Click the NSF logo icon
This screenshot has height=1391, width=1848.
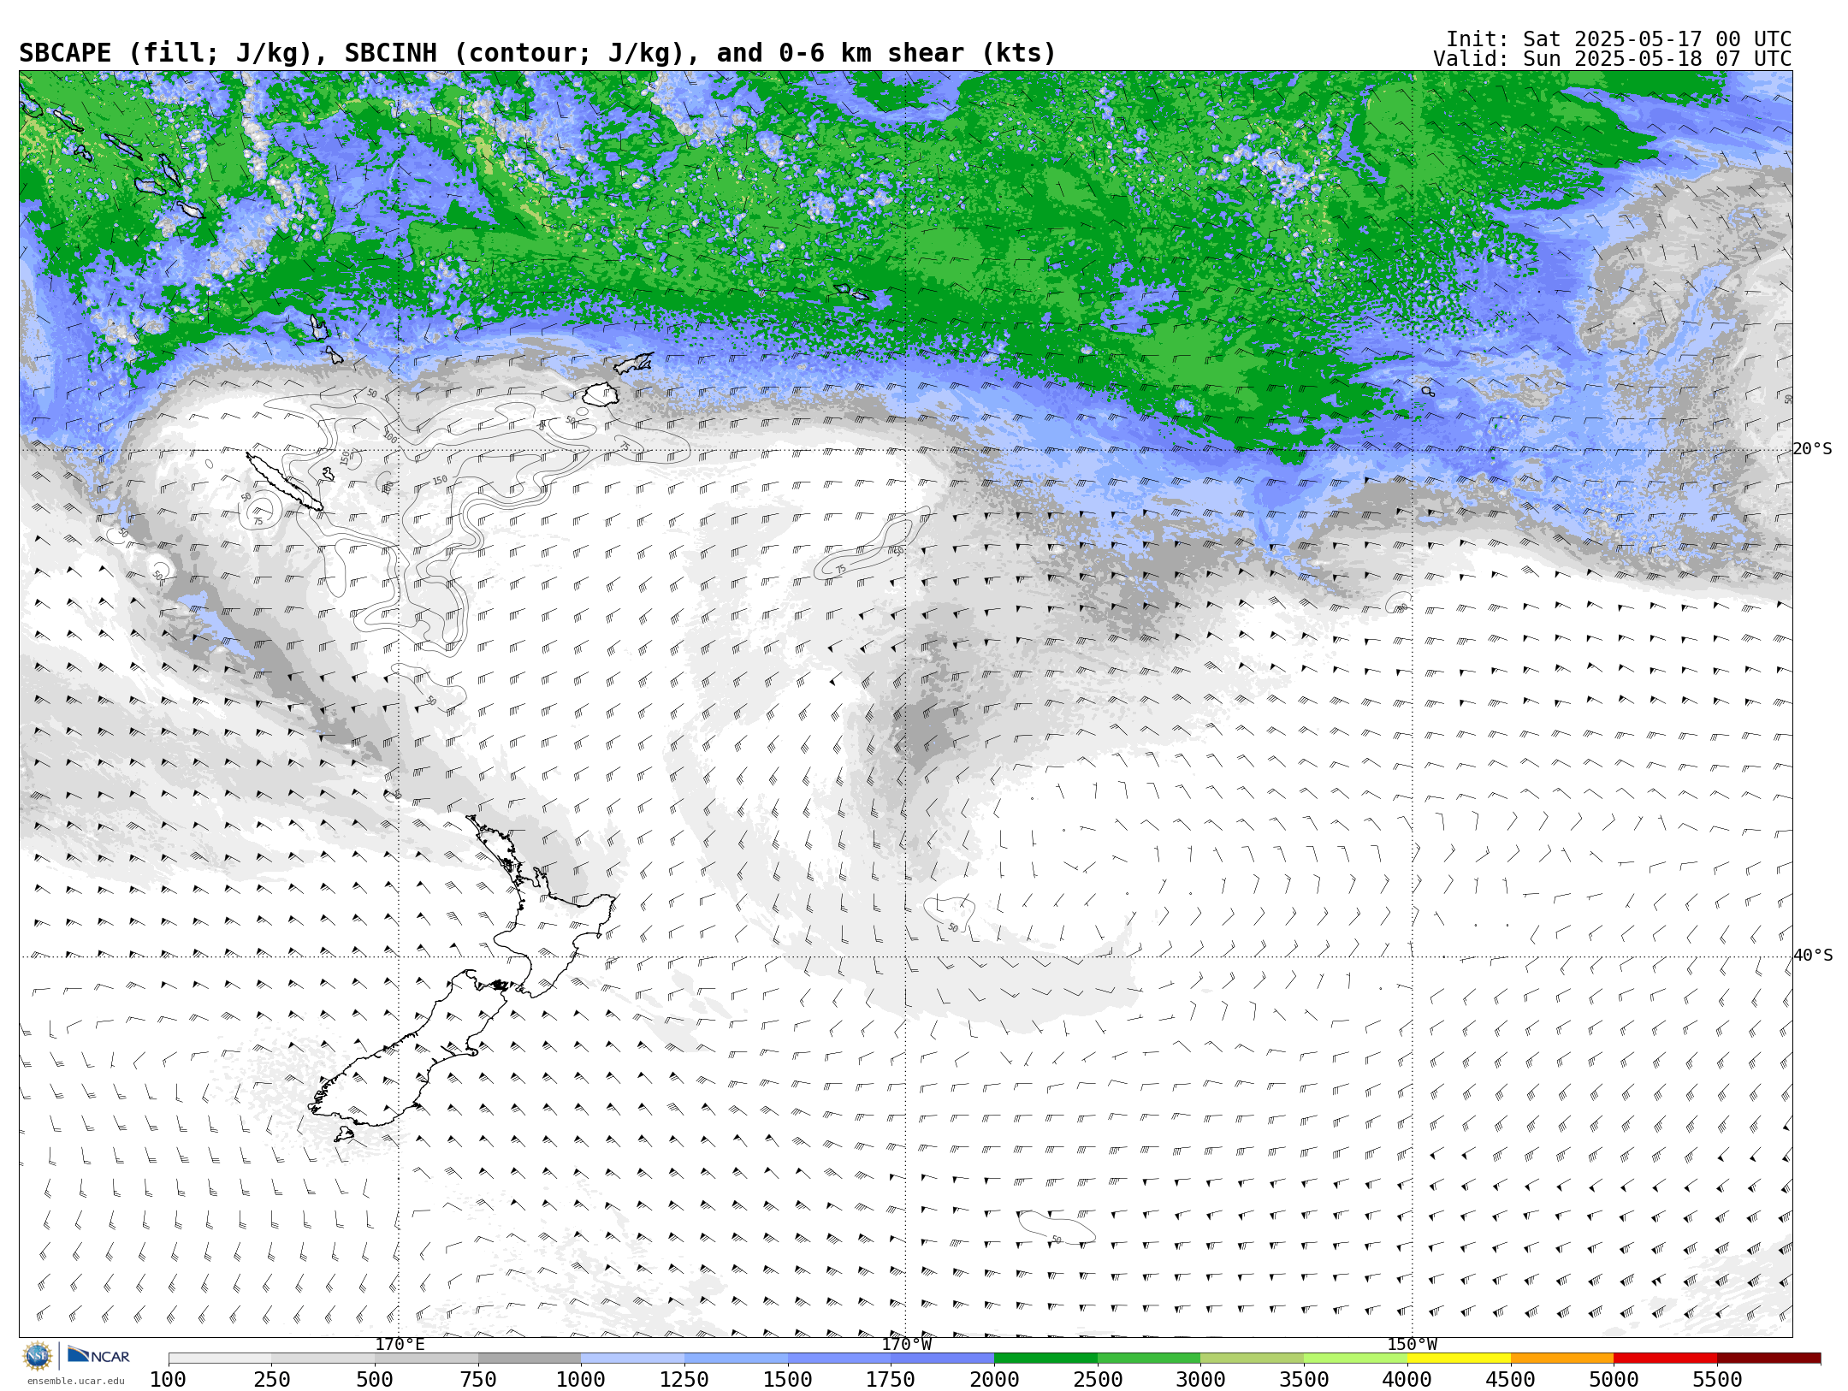tap(38, 1356)
